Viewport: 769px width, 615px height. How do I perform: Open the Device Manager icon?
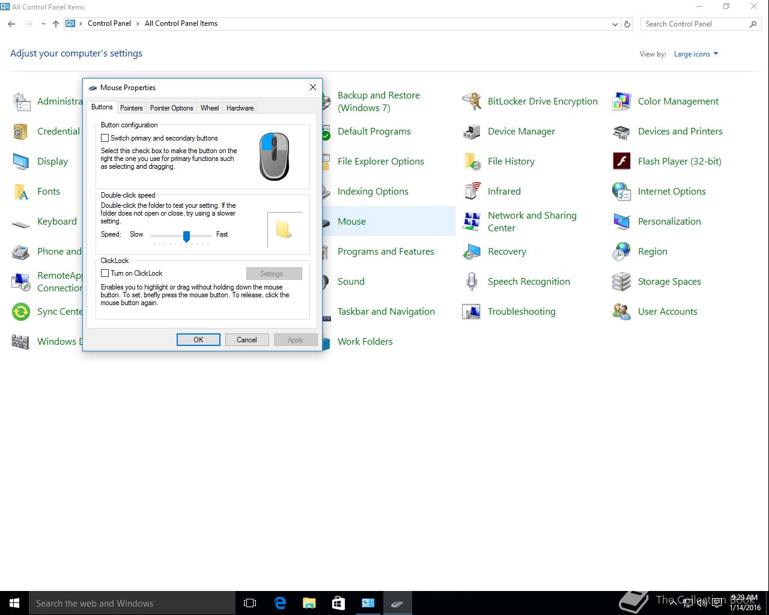point(472,132)
